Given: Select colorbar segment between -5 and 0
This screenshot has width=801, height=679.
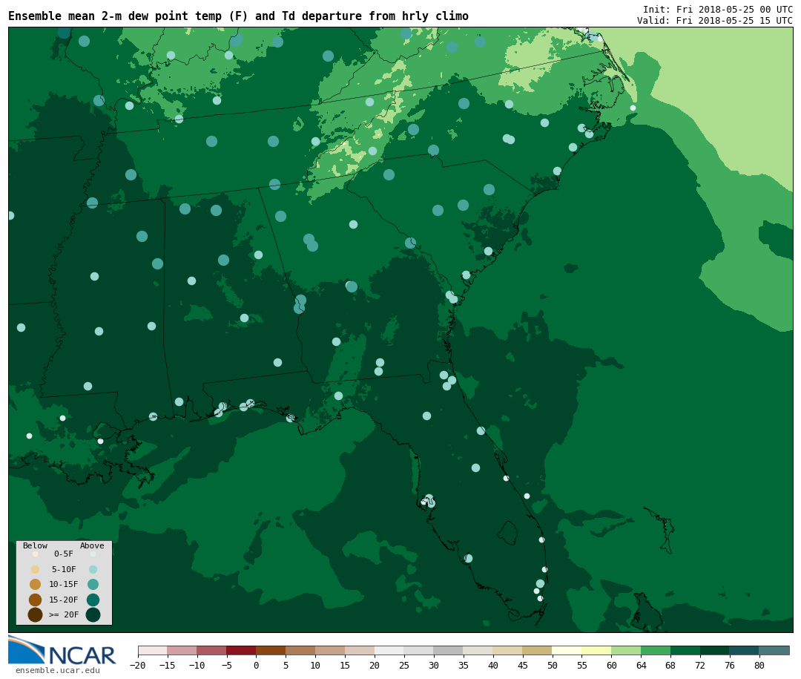Looking at the screenshot, I should click(242, 650).
